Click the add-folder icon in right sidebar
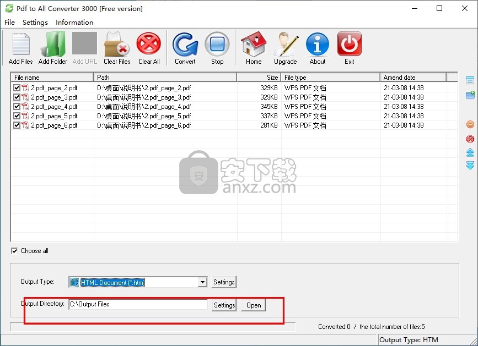 coord(470,95)
